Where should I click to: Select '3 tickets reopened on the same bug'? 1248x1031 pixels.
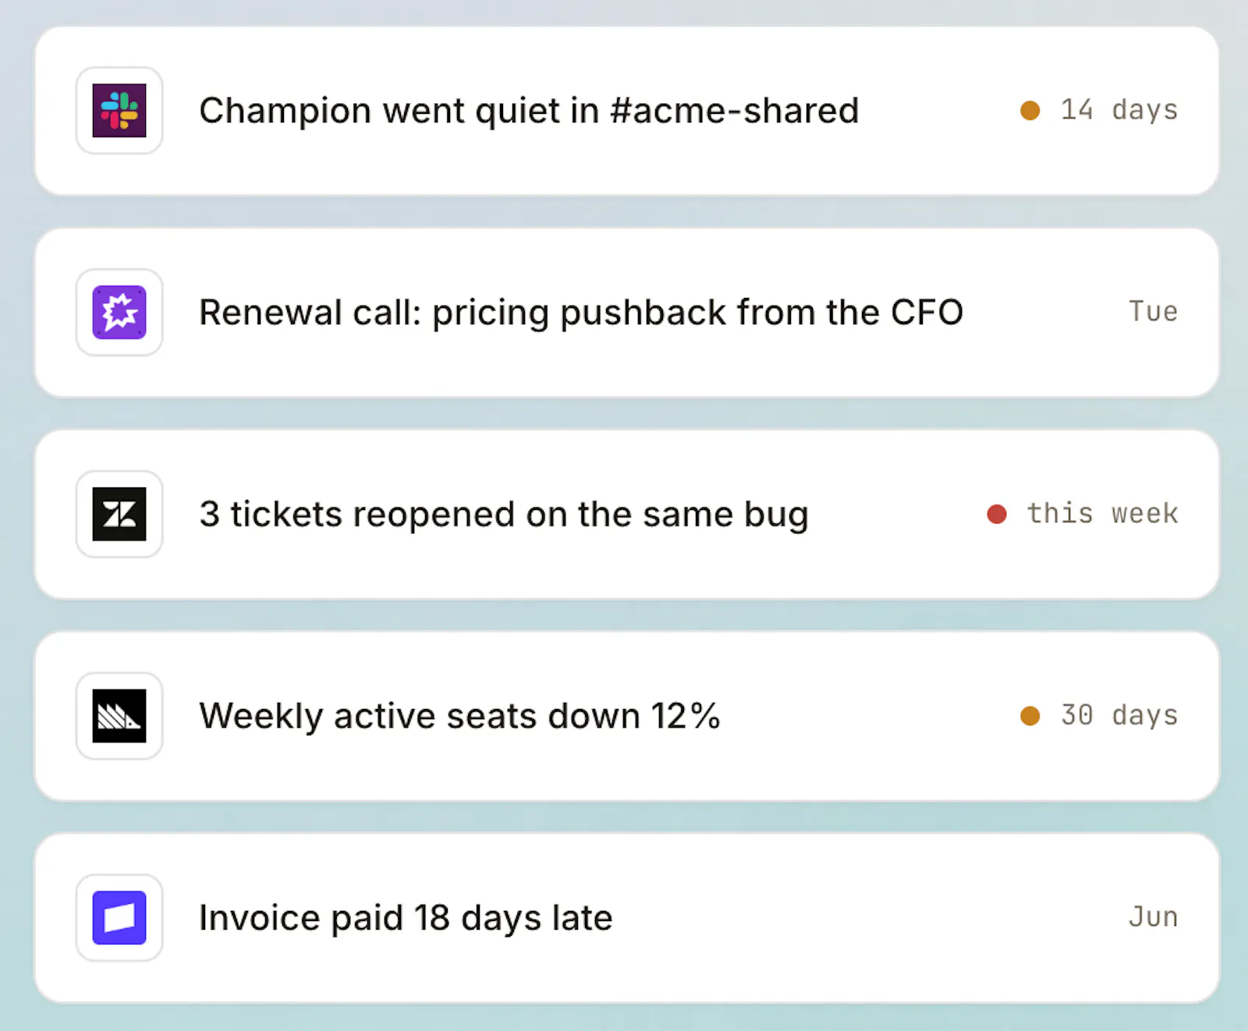coord(504,515)
